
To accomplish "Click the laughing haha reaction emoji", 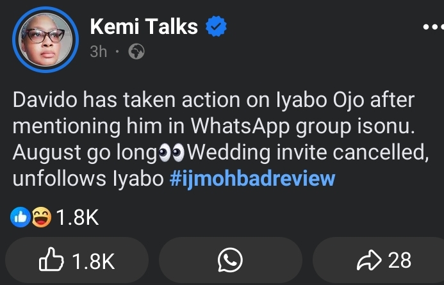I will [42, 218].
